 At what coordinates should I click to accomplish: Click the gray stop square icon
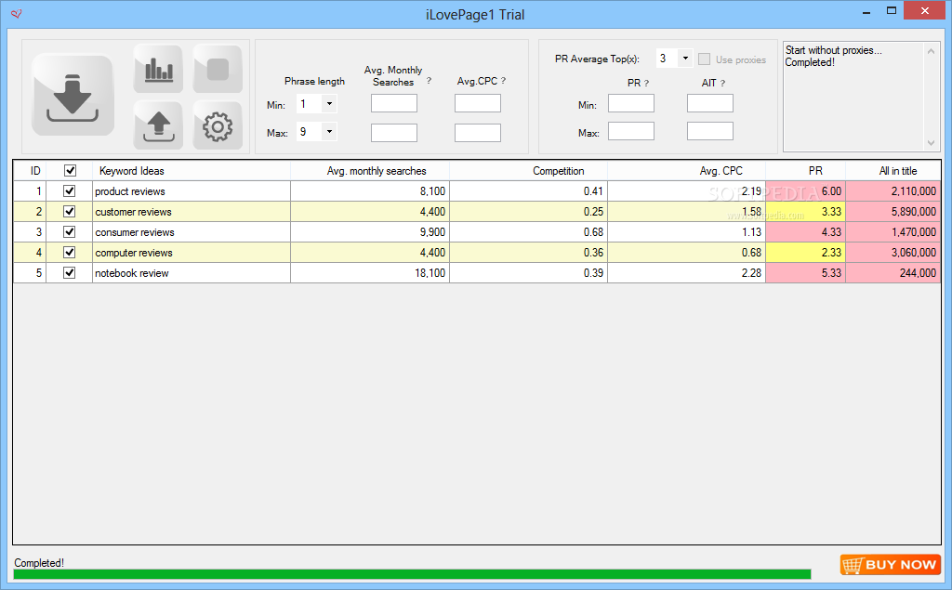click(x=218, y=69)
